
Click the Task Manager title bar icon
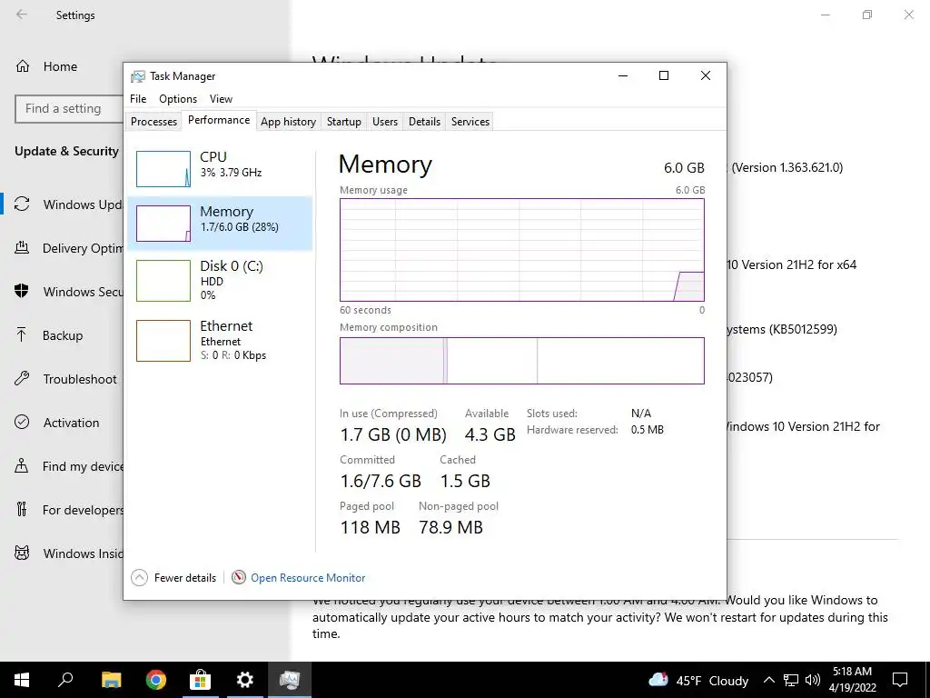tap(138, 76)
